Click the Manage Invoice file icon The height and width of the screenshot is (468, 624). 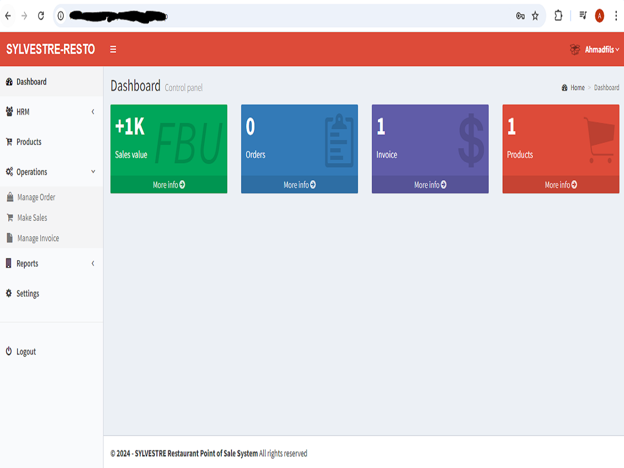coord(10,238)
